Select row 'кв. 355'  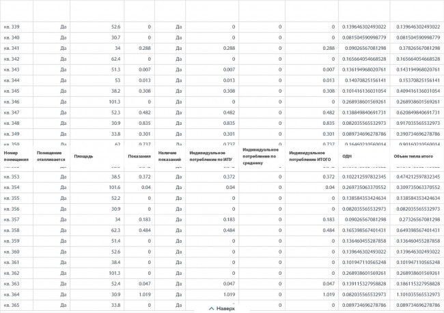(x=222, y=198)
